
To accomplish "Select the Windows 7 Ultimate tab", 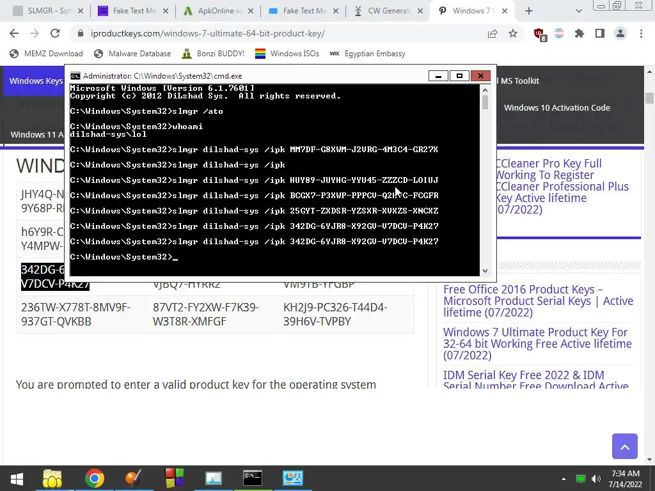I will (x=473, y=11).
